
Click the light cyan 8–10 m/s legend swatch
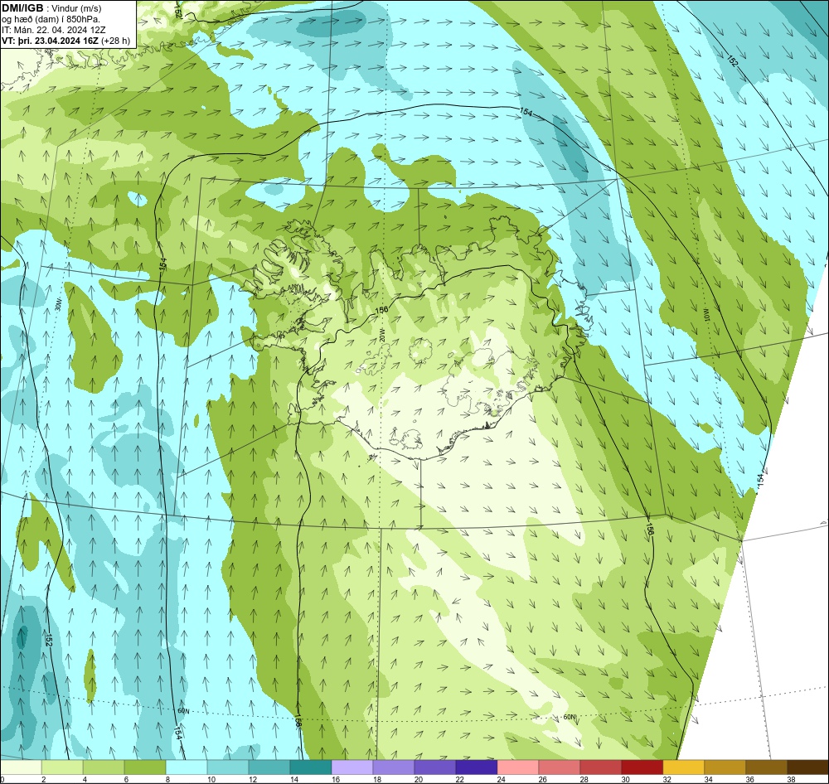click(187, 767)
